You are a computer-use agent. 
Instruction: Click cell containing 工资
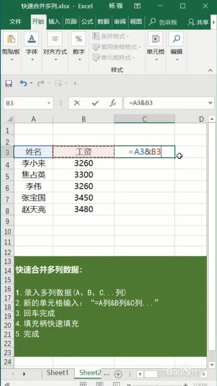tap(83, 152)
